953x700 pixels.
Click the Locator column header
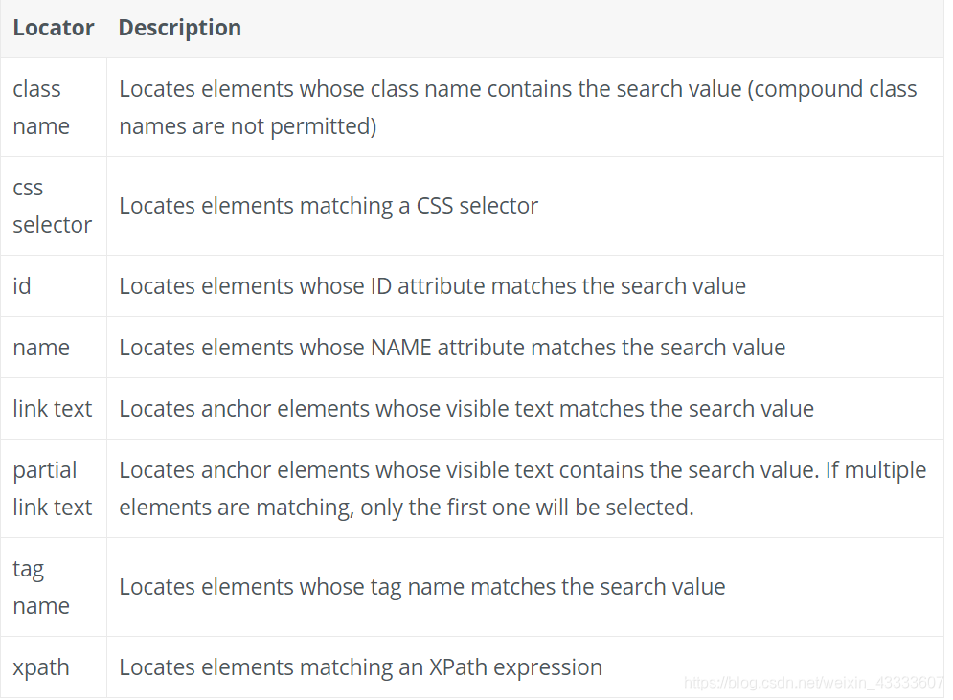click(54, 28)
